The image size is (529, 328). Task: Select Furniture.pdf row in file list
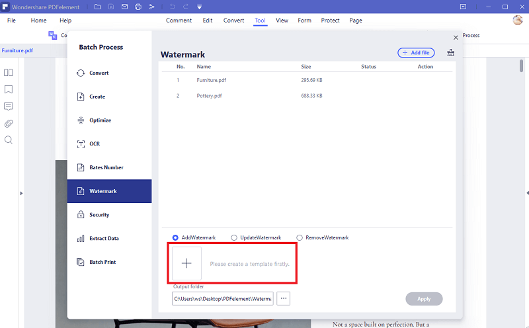pyautogui.click(x=307, y=80)
